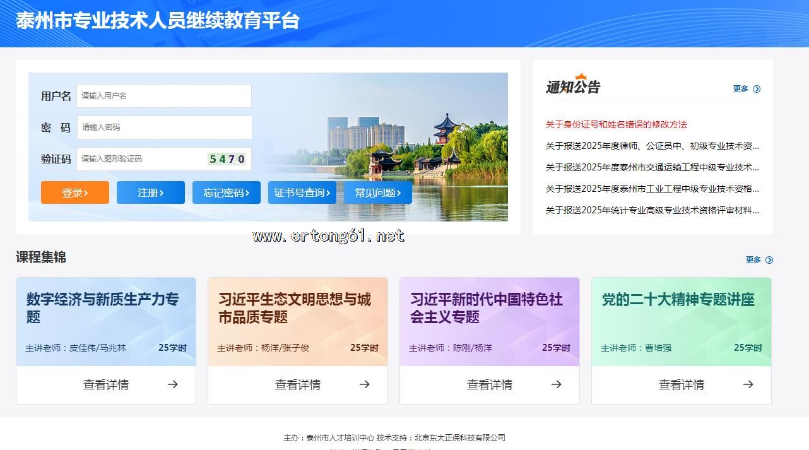The image size is (809, 450).
Task: Focus the 密码 password input field
Action: pyautogui.click(x=164, y=127)
